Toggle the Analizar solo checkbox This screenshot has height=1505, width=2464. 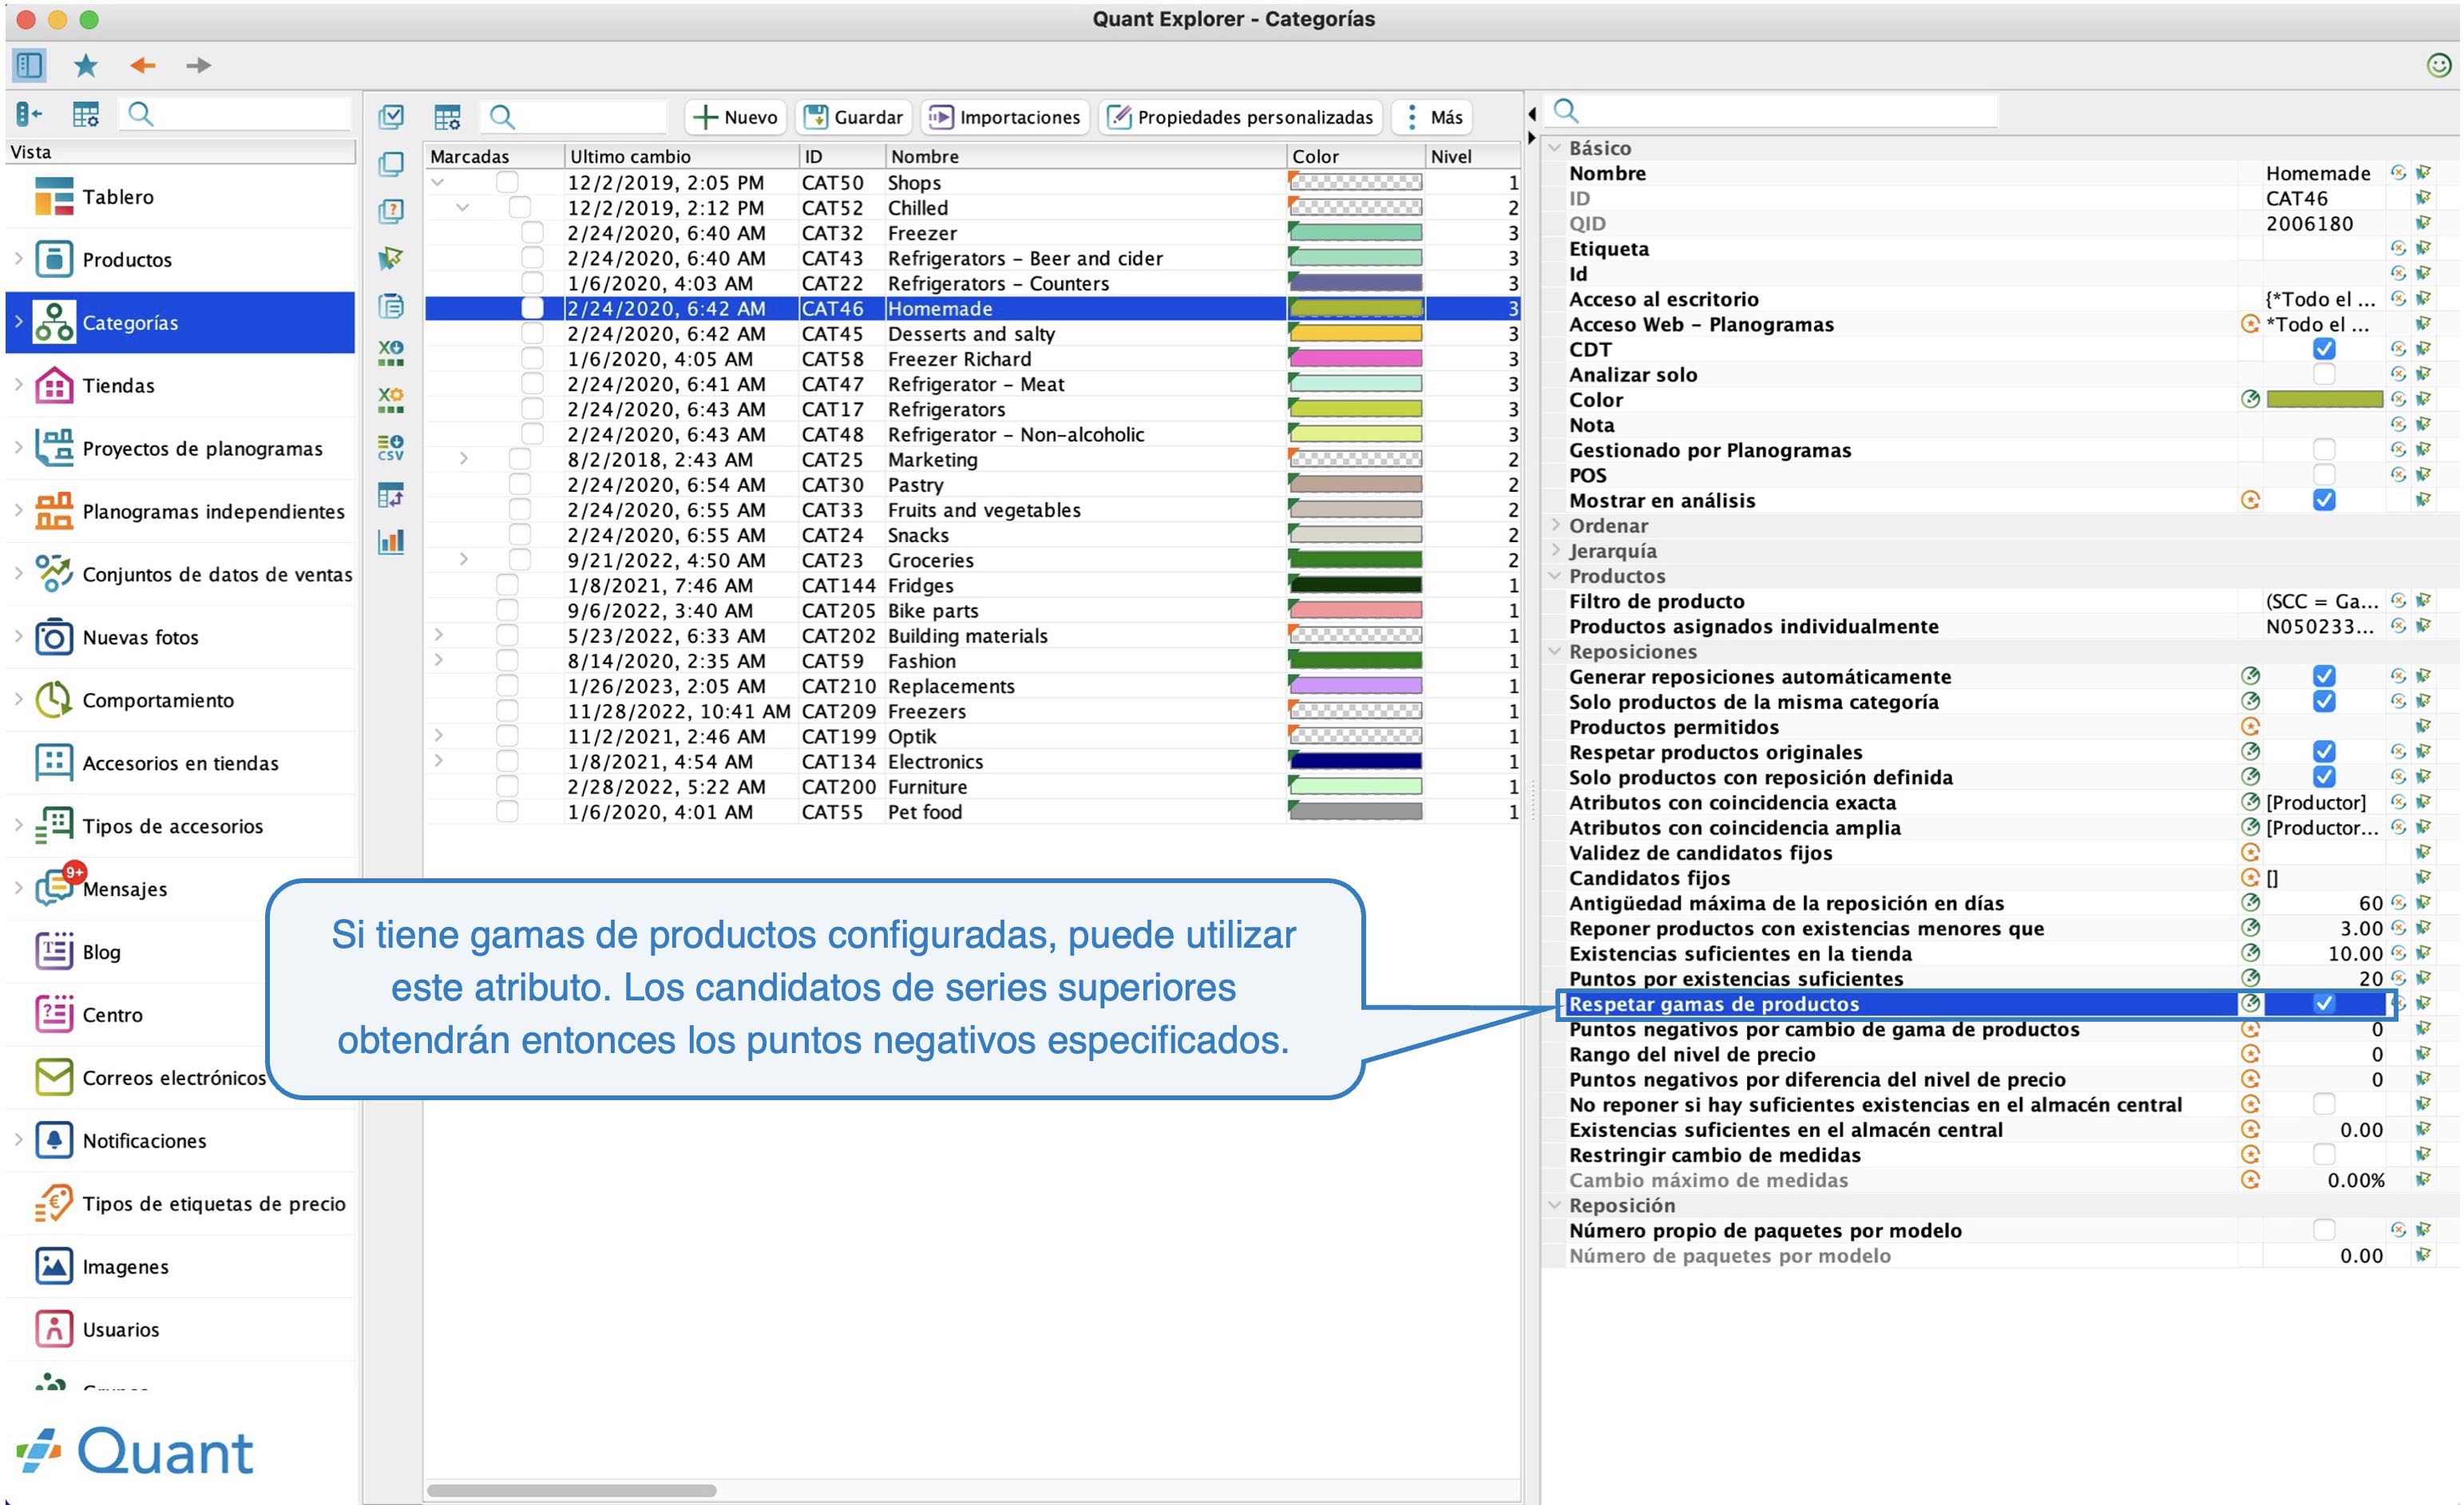pyautogui.click(x=2324, y=374)
